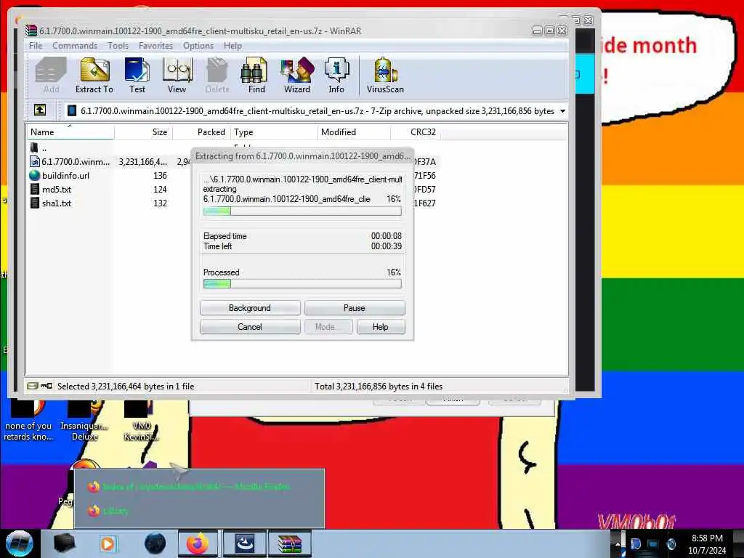The height and width of the screenshot is (558, 744).
Task: Click the dark globe taskbar icon
Action: point(155,543)
